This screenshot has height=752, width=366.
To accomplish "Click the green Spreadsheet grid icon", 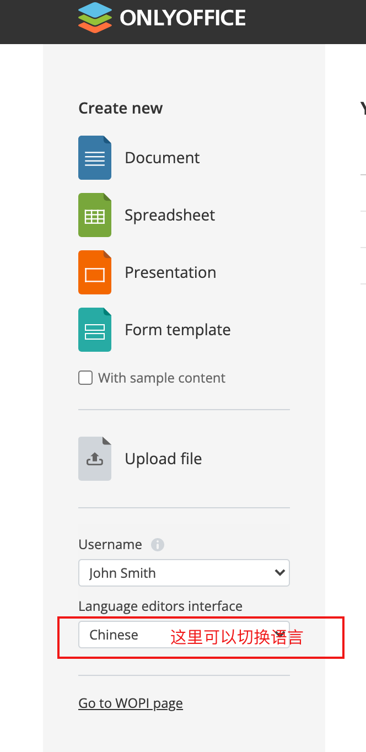I will coord(95,215).
